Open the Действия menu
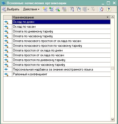Image resolution: width=118 pixels, height=124 pixels. coord(31,9)
